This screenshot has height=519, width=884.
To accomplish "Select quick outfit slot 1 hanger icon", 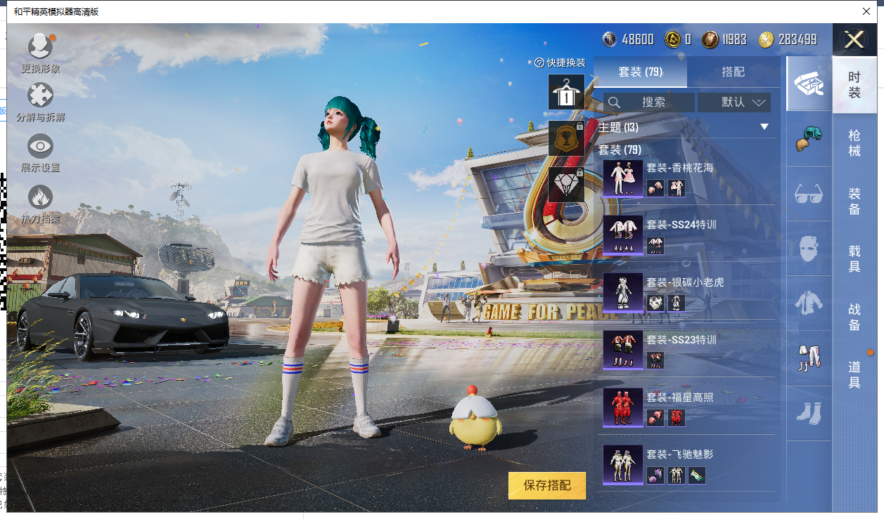I will pyautogui.click(x=566, y=92).
